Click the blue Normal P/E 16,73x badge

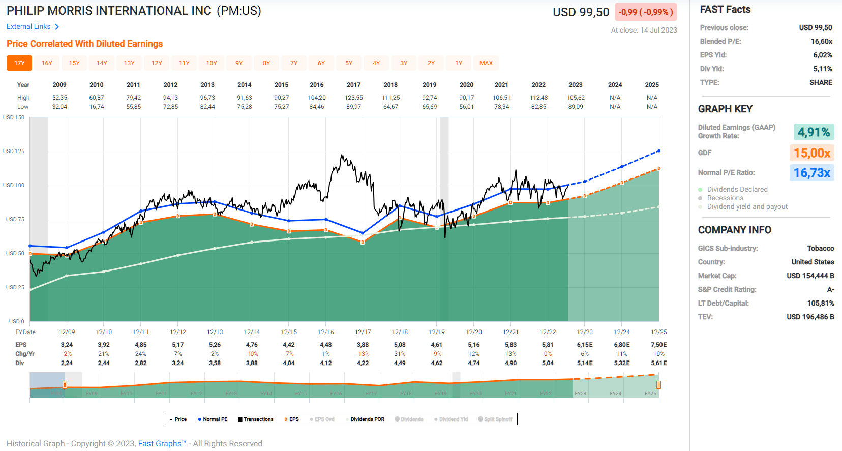click(812, 173)
